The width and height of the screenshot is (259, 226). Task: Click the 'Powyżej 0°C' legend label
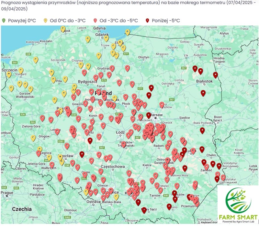click(x=22, y=21)
